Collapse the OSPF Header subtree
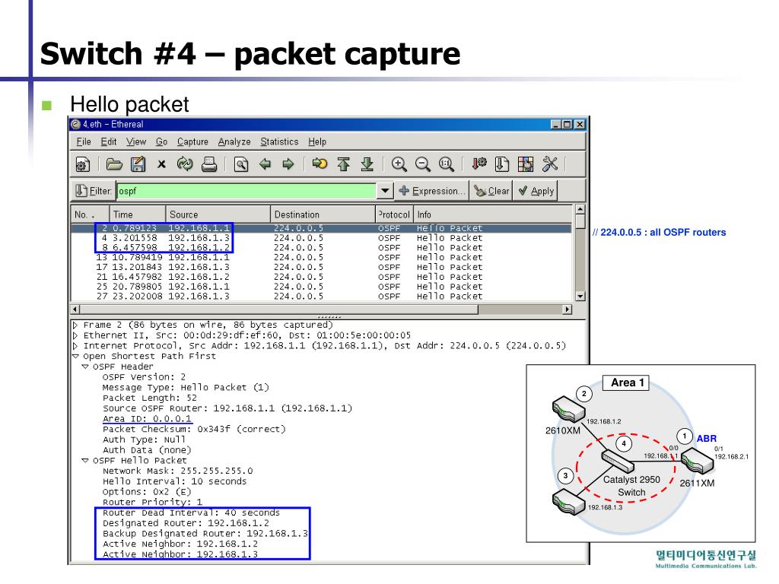Viewport: 779px width, 584px height. 85,367
